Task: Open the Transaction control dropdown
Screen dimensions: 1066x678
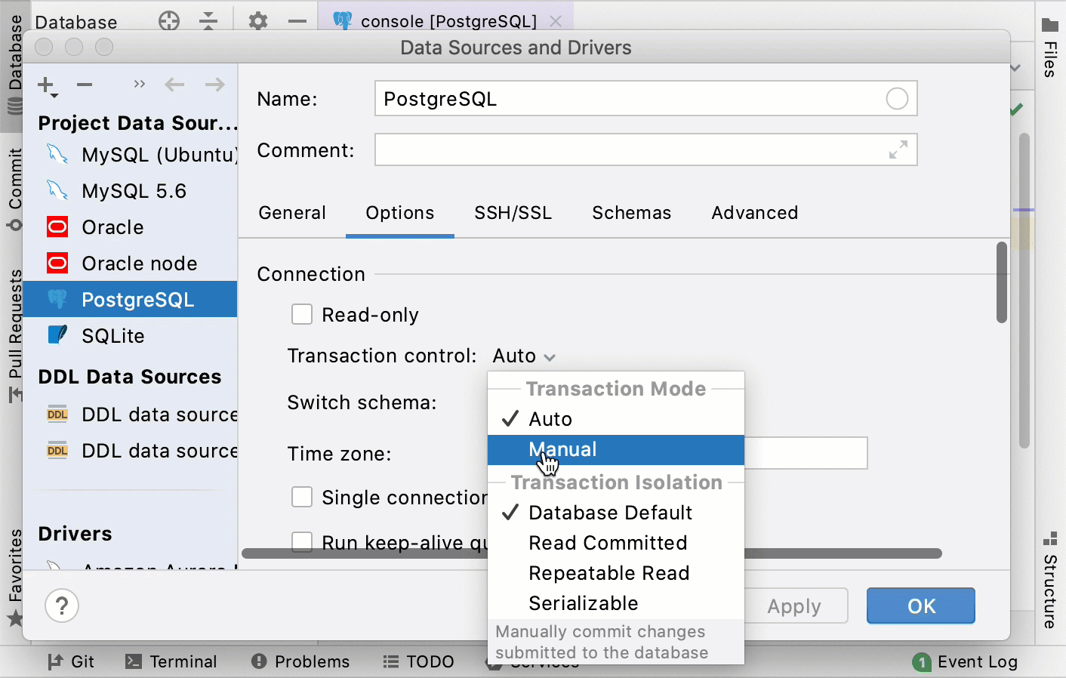Action: coord(523,356)
